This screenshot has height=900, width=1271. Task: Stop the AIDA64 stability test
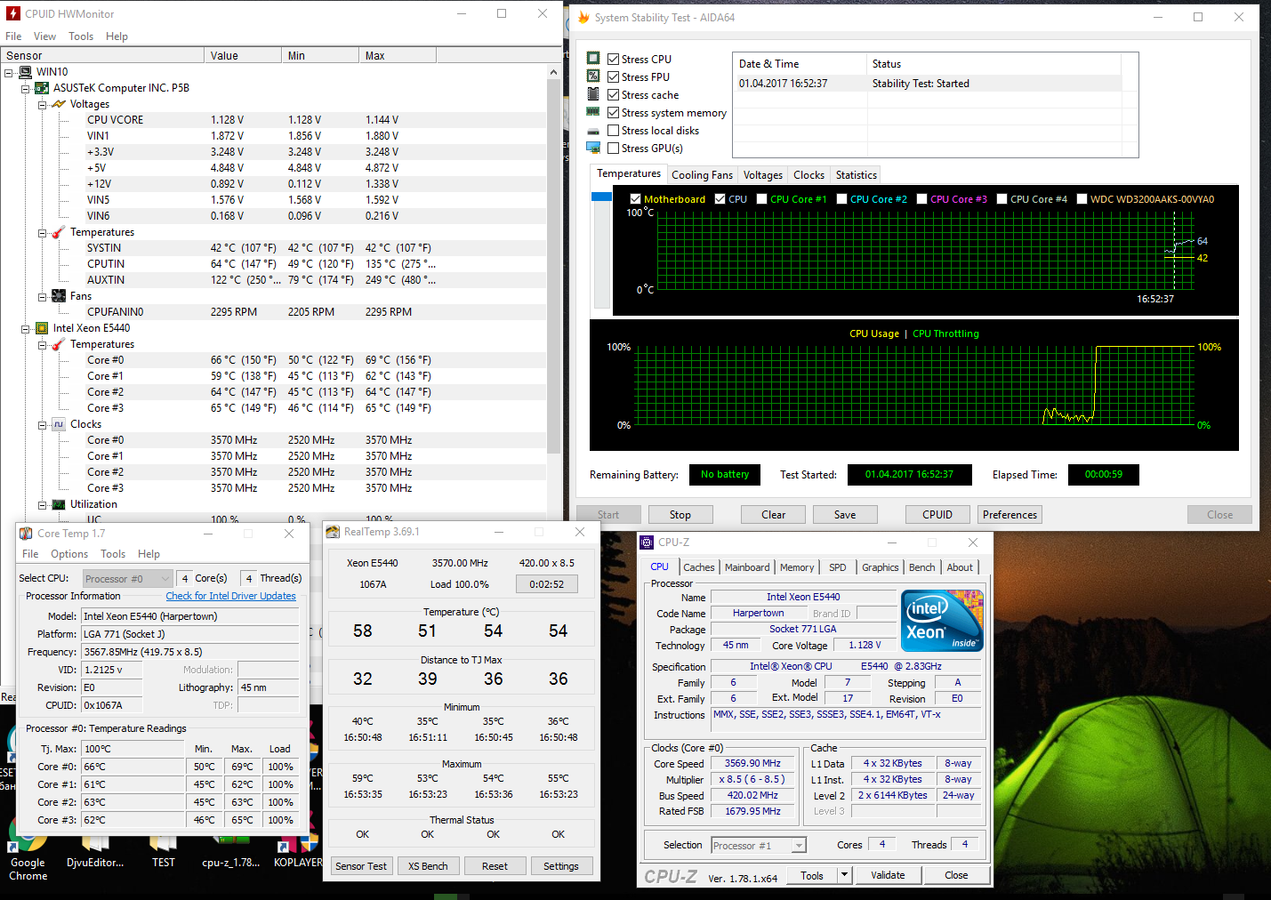tap(680, 515)
